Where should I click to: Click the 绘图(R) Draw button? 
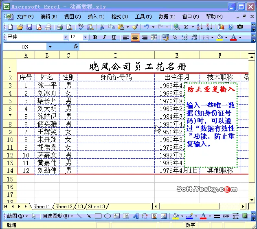[x=18, y=216]
